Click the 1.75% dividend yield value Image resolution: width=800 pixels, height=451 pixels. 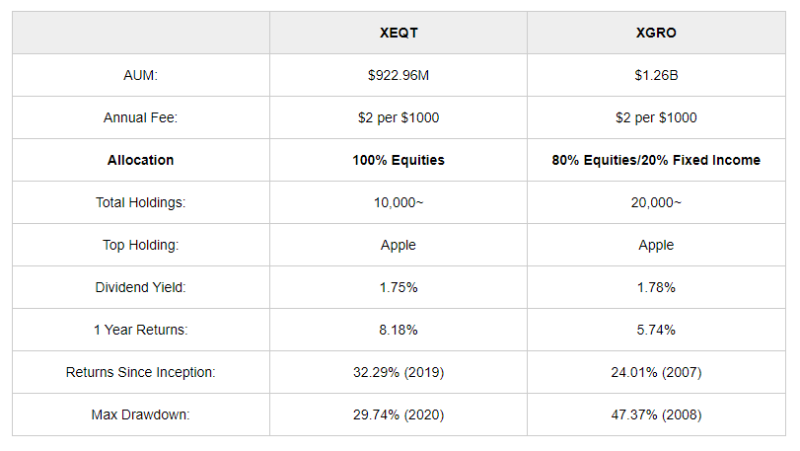tap(399, 287)
